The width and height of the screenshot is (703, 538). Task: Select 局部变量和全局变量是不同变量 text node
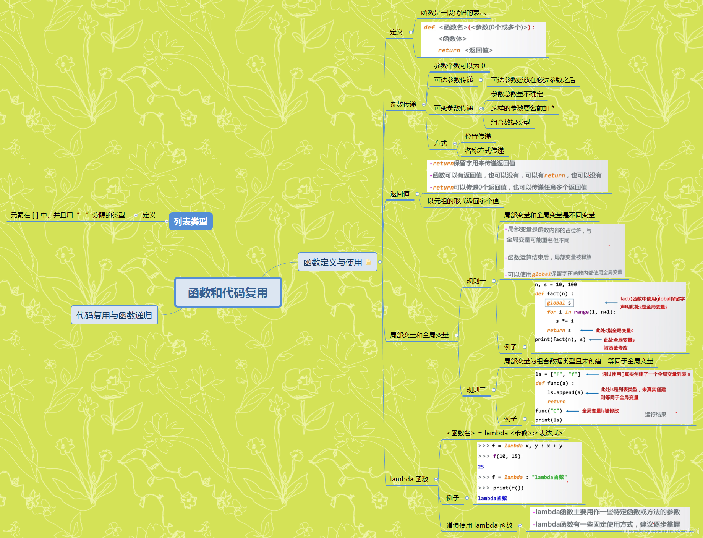pyautogui.click(x=549, y=215)
